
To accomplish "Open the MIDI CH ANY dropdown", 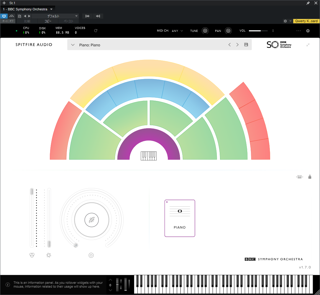I will [x=177, y=31].
